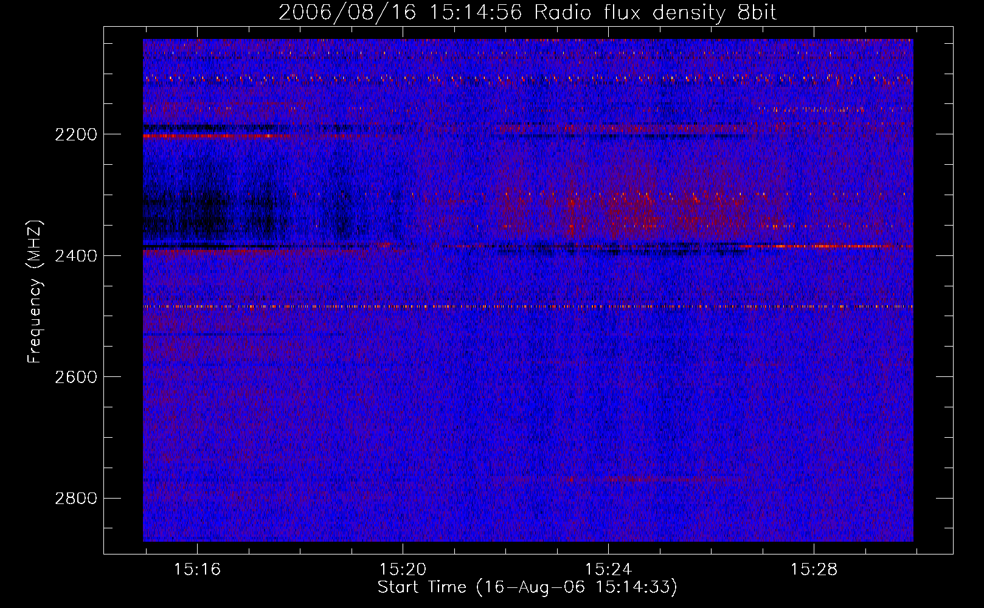
Task: Click the '2200' frequency axis label
Action: tap(76, 134)
